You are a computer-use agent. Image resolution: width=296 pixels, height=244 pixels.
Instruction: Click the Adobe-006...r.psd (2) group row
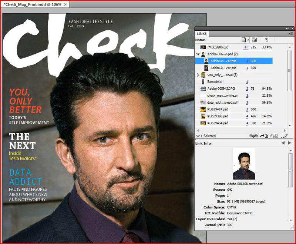click(234, 54)
